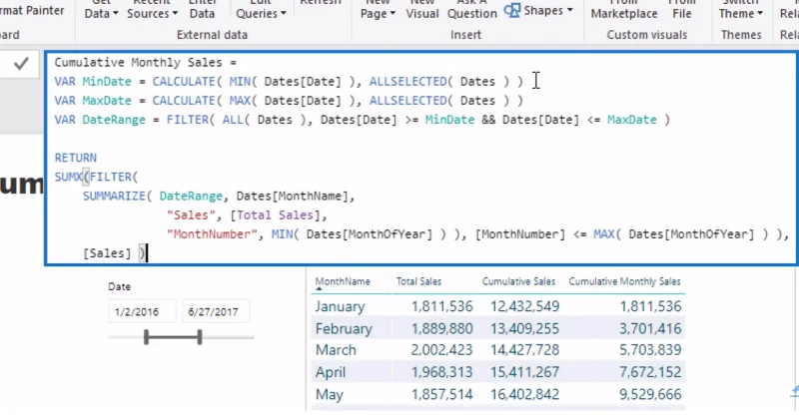Viewport: 799px width, 415px height.
Task: Open the Shapes dropdown arrow
Action: click(x=569, y=10)
